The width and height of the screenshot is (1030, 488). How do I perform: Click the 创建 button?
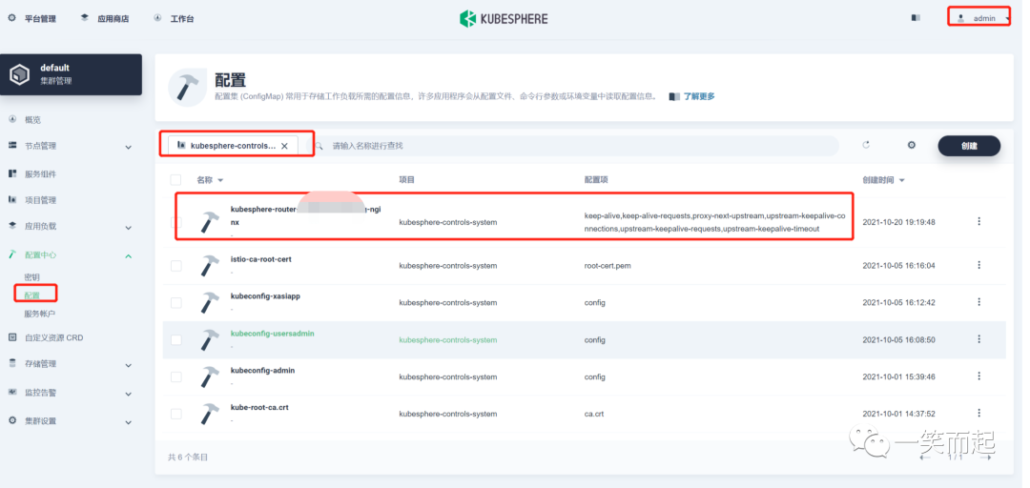tap(969, 146)
